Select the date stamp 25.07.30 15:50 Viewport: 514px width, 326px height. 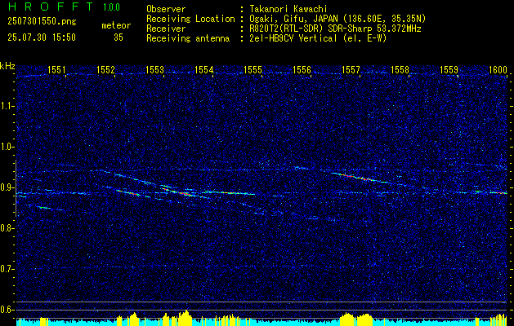[x=42, y=37]
